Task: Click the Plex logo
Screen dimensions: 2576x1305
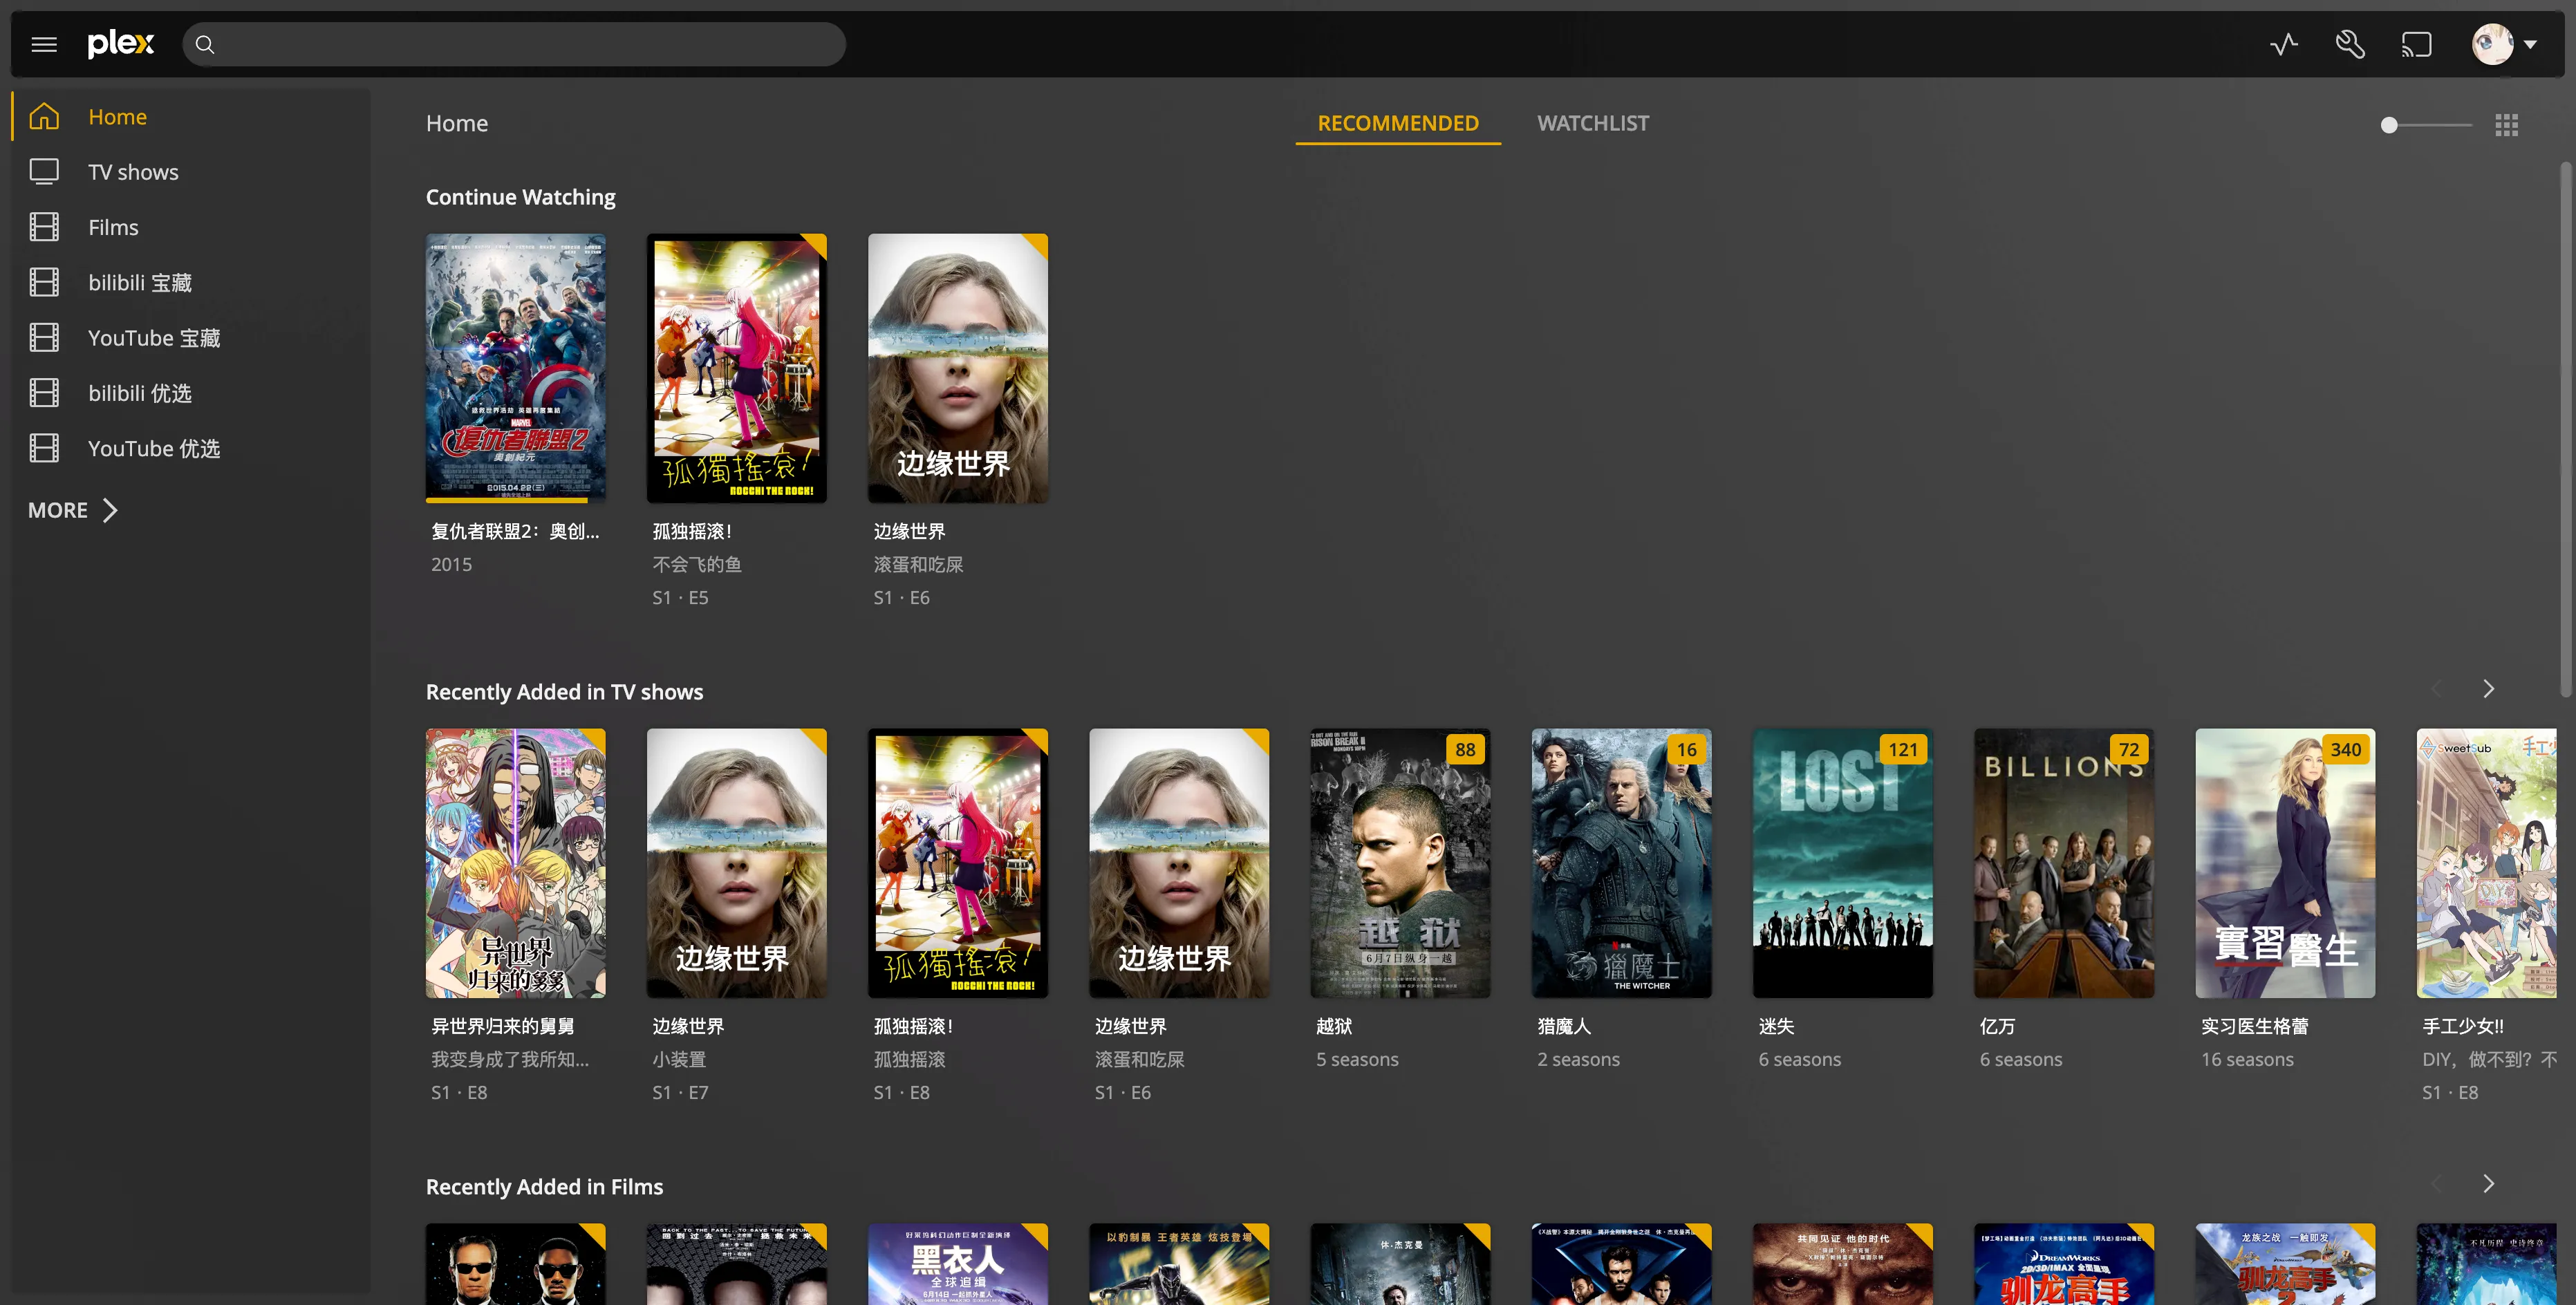Action: [121, 44]
